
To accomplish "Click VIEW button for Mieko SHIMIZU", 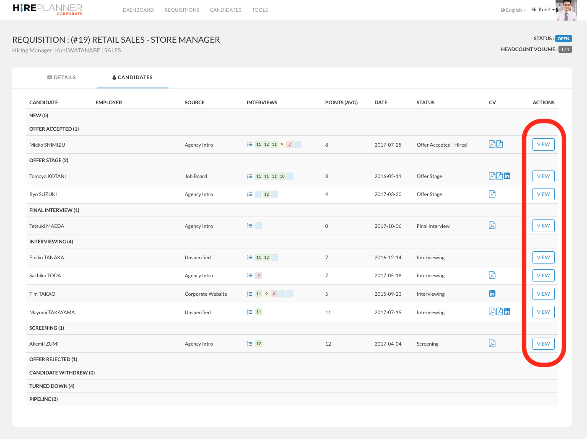I will tap(543, 145).
